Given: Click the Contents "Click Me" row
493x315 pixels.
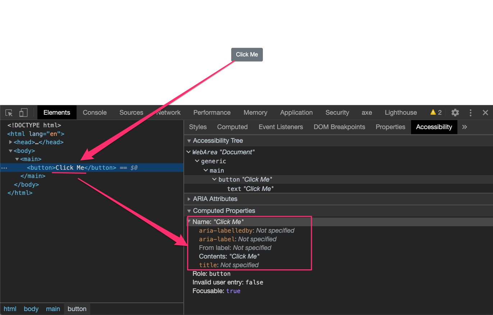Looking at the screenshot, I should coord(229,256).
